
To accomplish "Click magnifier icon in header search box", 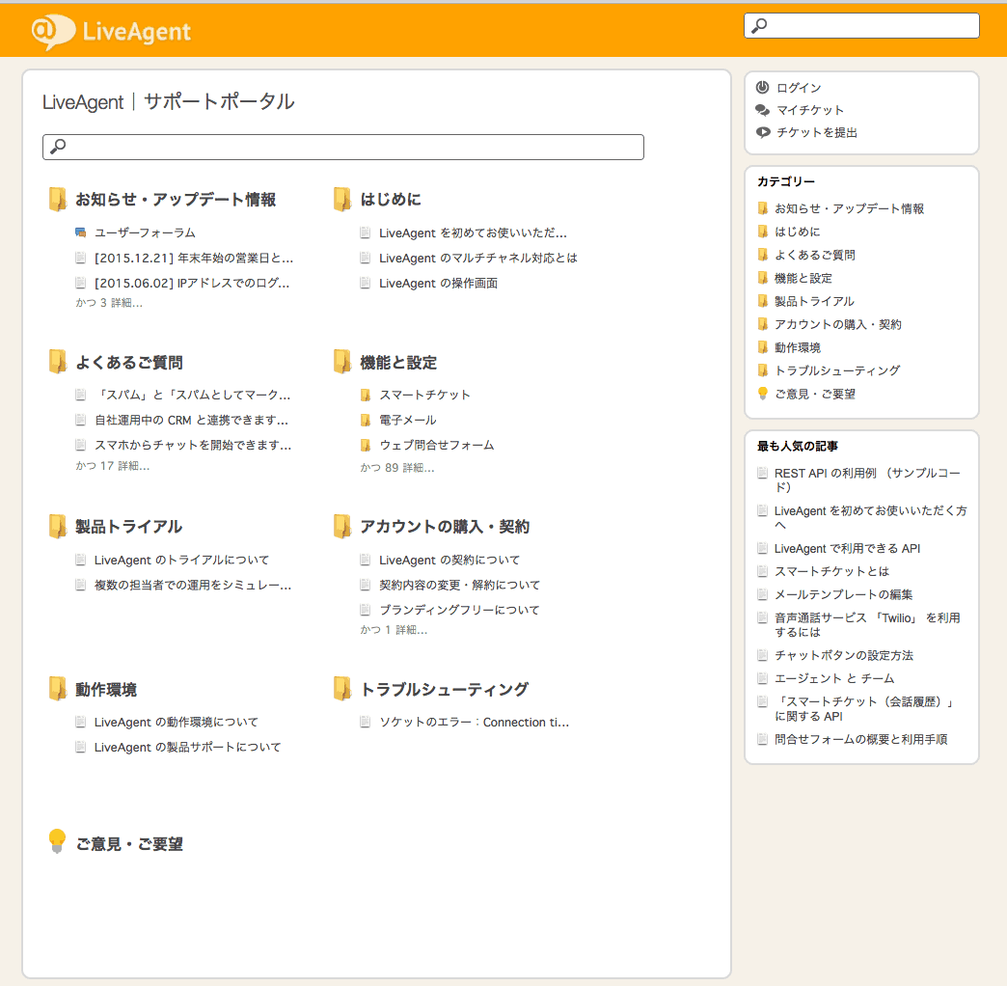I will coord(759,26).
